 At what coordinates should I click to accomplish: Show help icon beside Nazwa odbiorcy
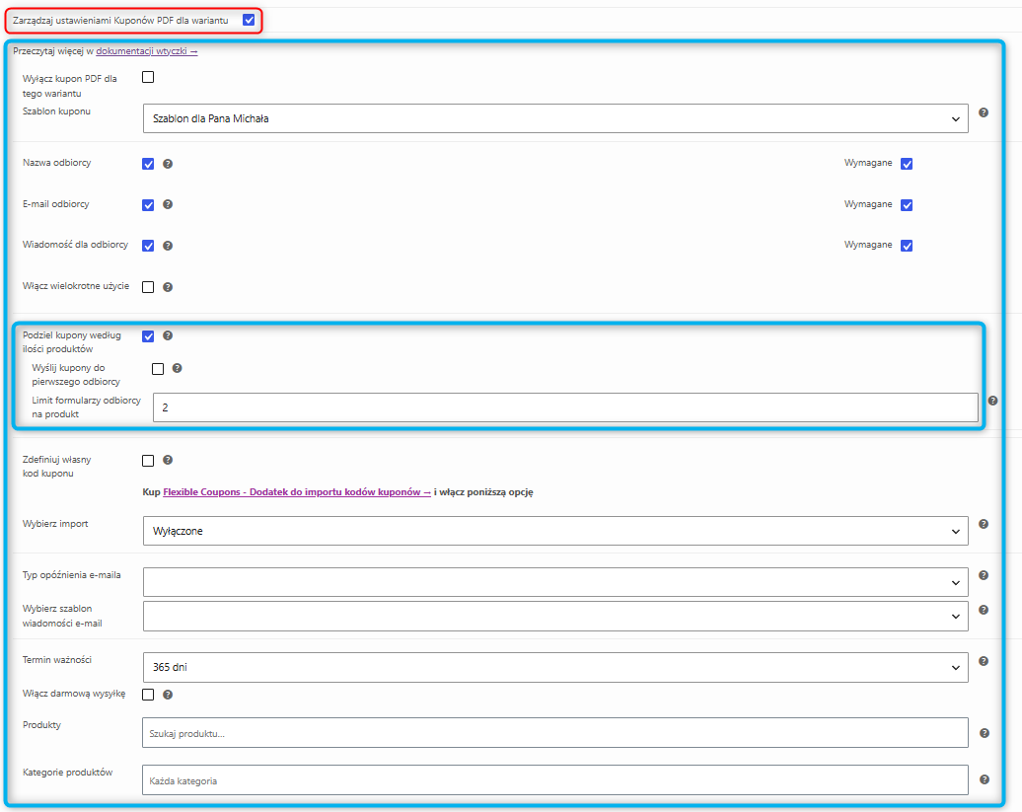(168, 164)
